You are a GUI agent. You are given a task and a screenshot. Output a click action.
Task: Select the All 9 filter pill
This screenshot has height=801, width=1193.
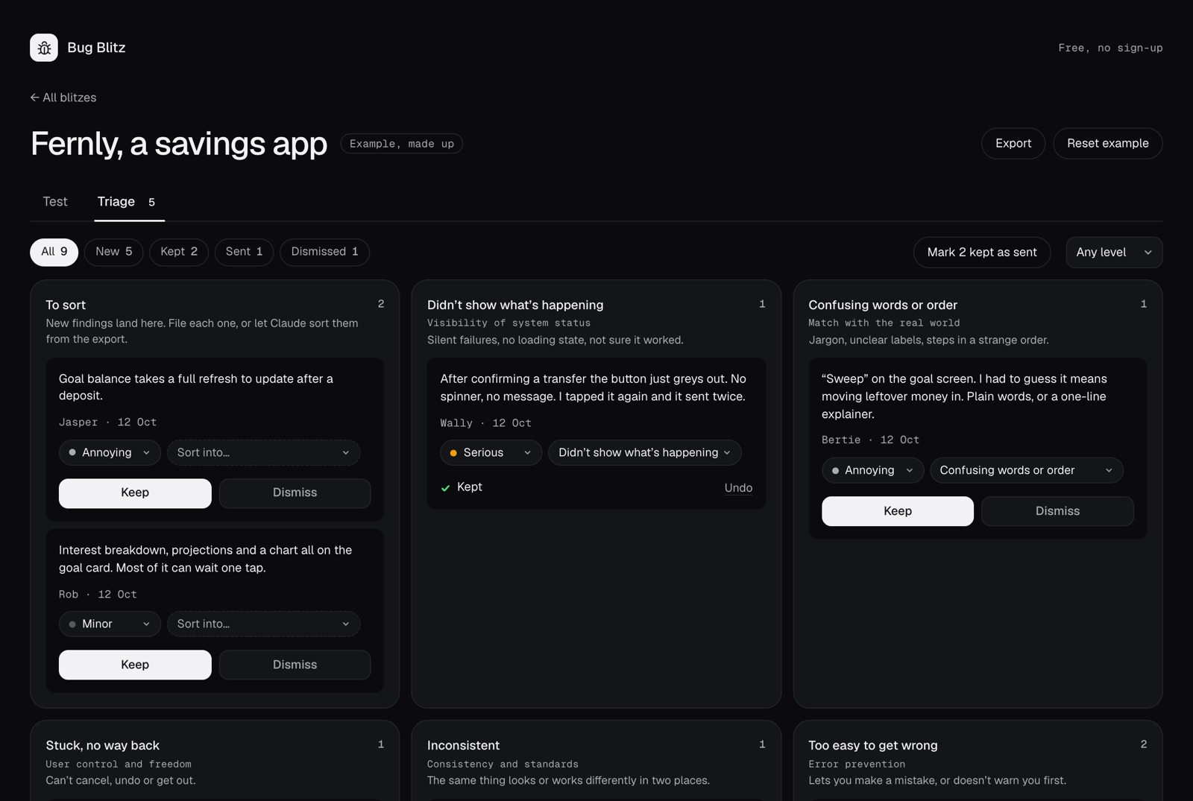[x=54, y=252]
